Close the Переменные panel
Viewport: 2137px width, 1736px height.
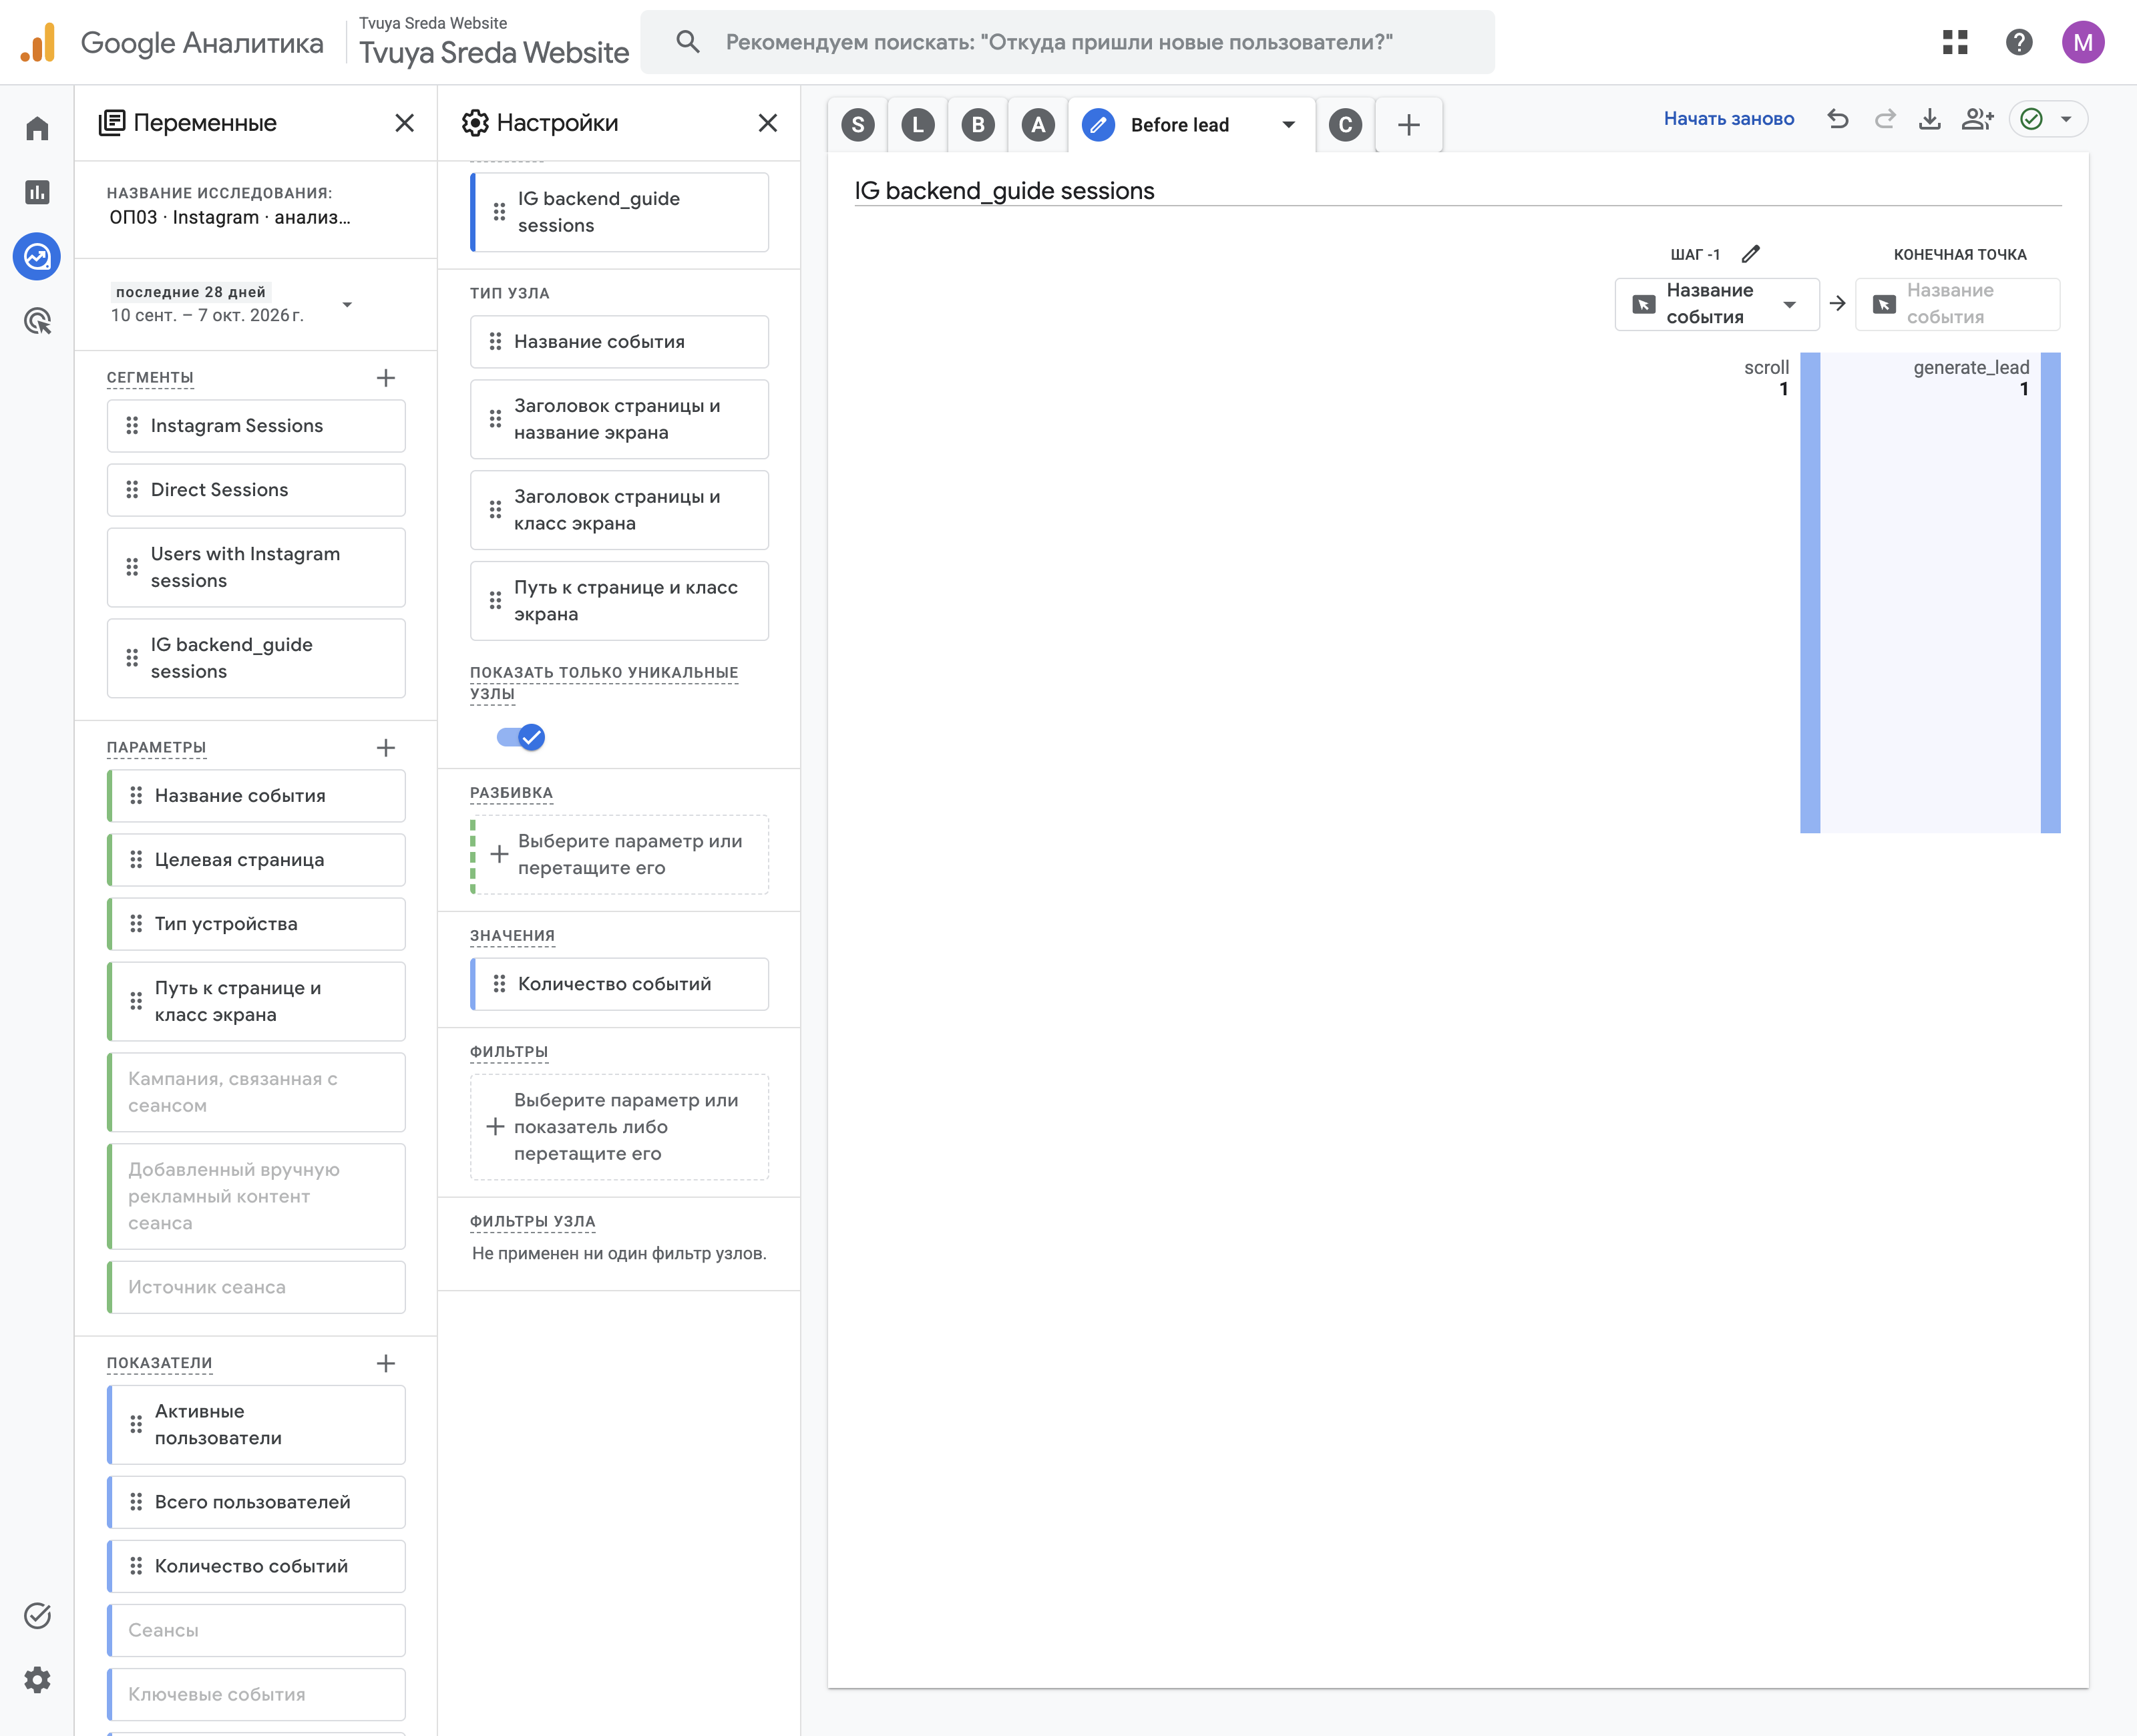pyautogui.click(x=404, y=123)
